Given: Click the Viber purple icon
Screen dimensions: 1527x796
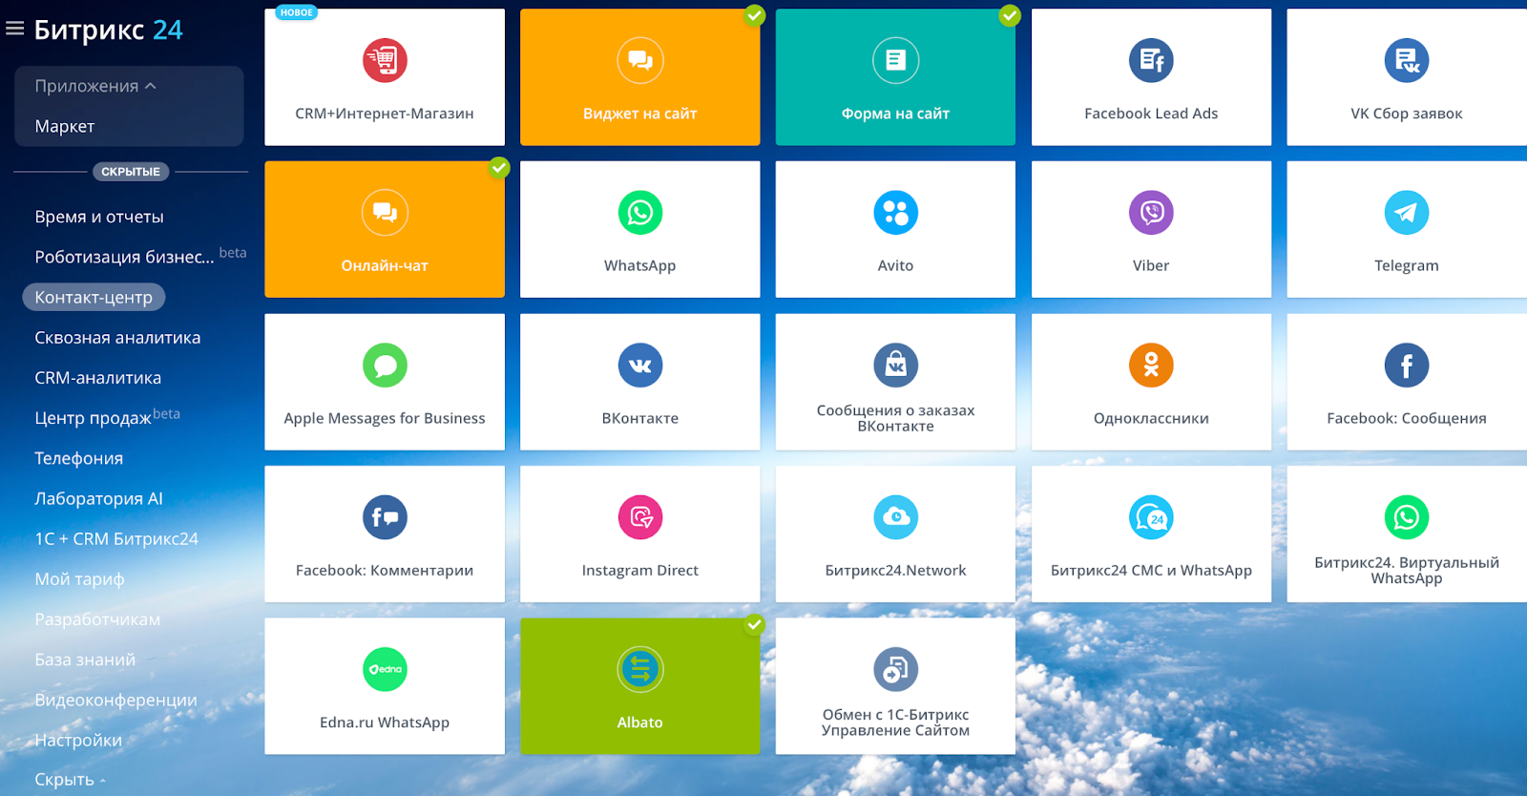Looking at the screenshot, I should click(1151, 213).
